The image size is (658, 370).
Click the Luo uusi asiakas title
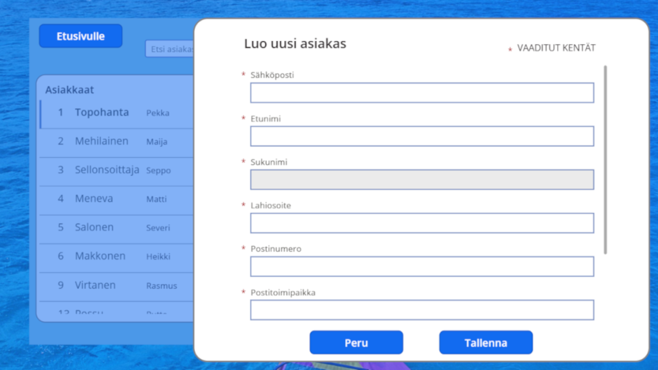tap(295, 44)
